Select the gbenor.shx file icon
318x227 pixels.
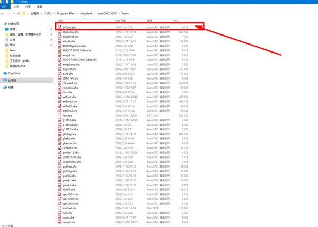pyautogui.click(x=59, y=143)
